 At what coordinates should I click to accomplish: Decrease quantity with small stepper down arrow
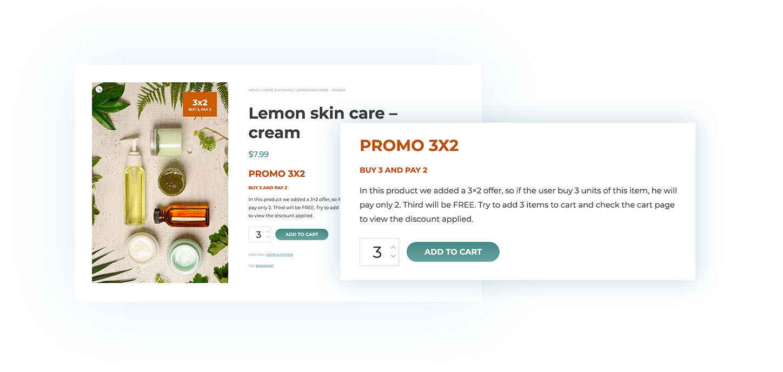[267, 237]
